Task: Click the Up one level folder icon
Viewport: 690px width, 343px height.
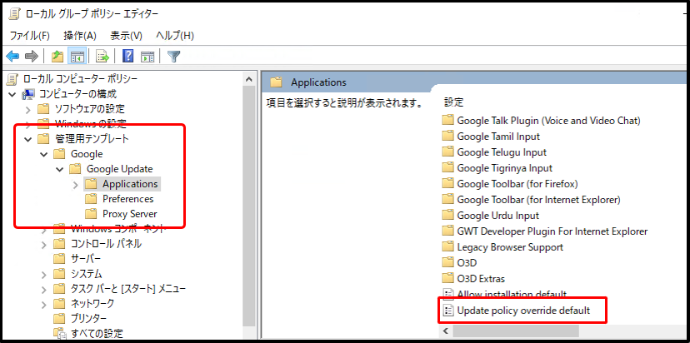Action: click(57, 56)
